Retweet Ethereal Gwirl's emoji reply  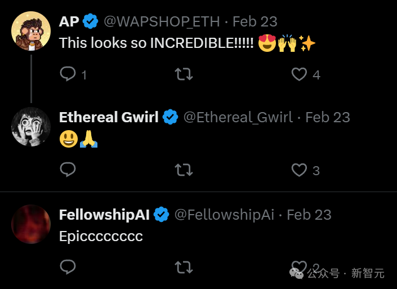pos(184,170)
